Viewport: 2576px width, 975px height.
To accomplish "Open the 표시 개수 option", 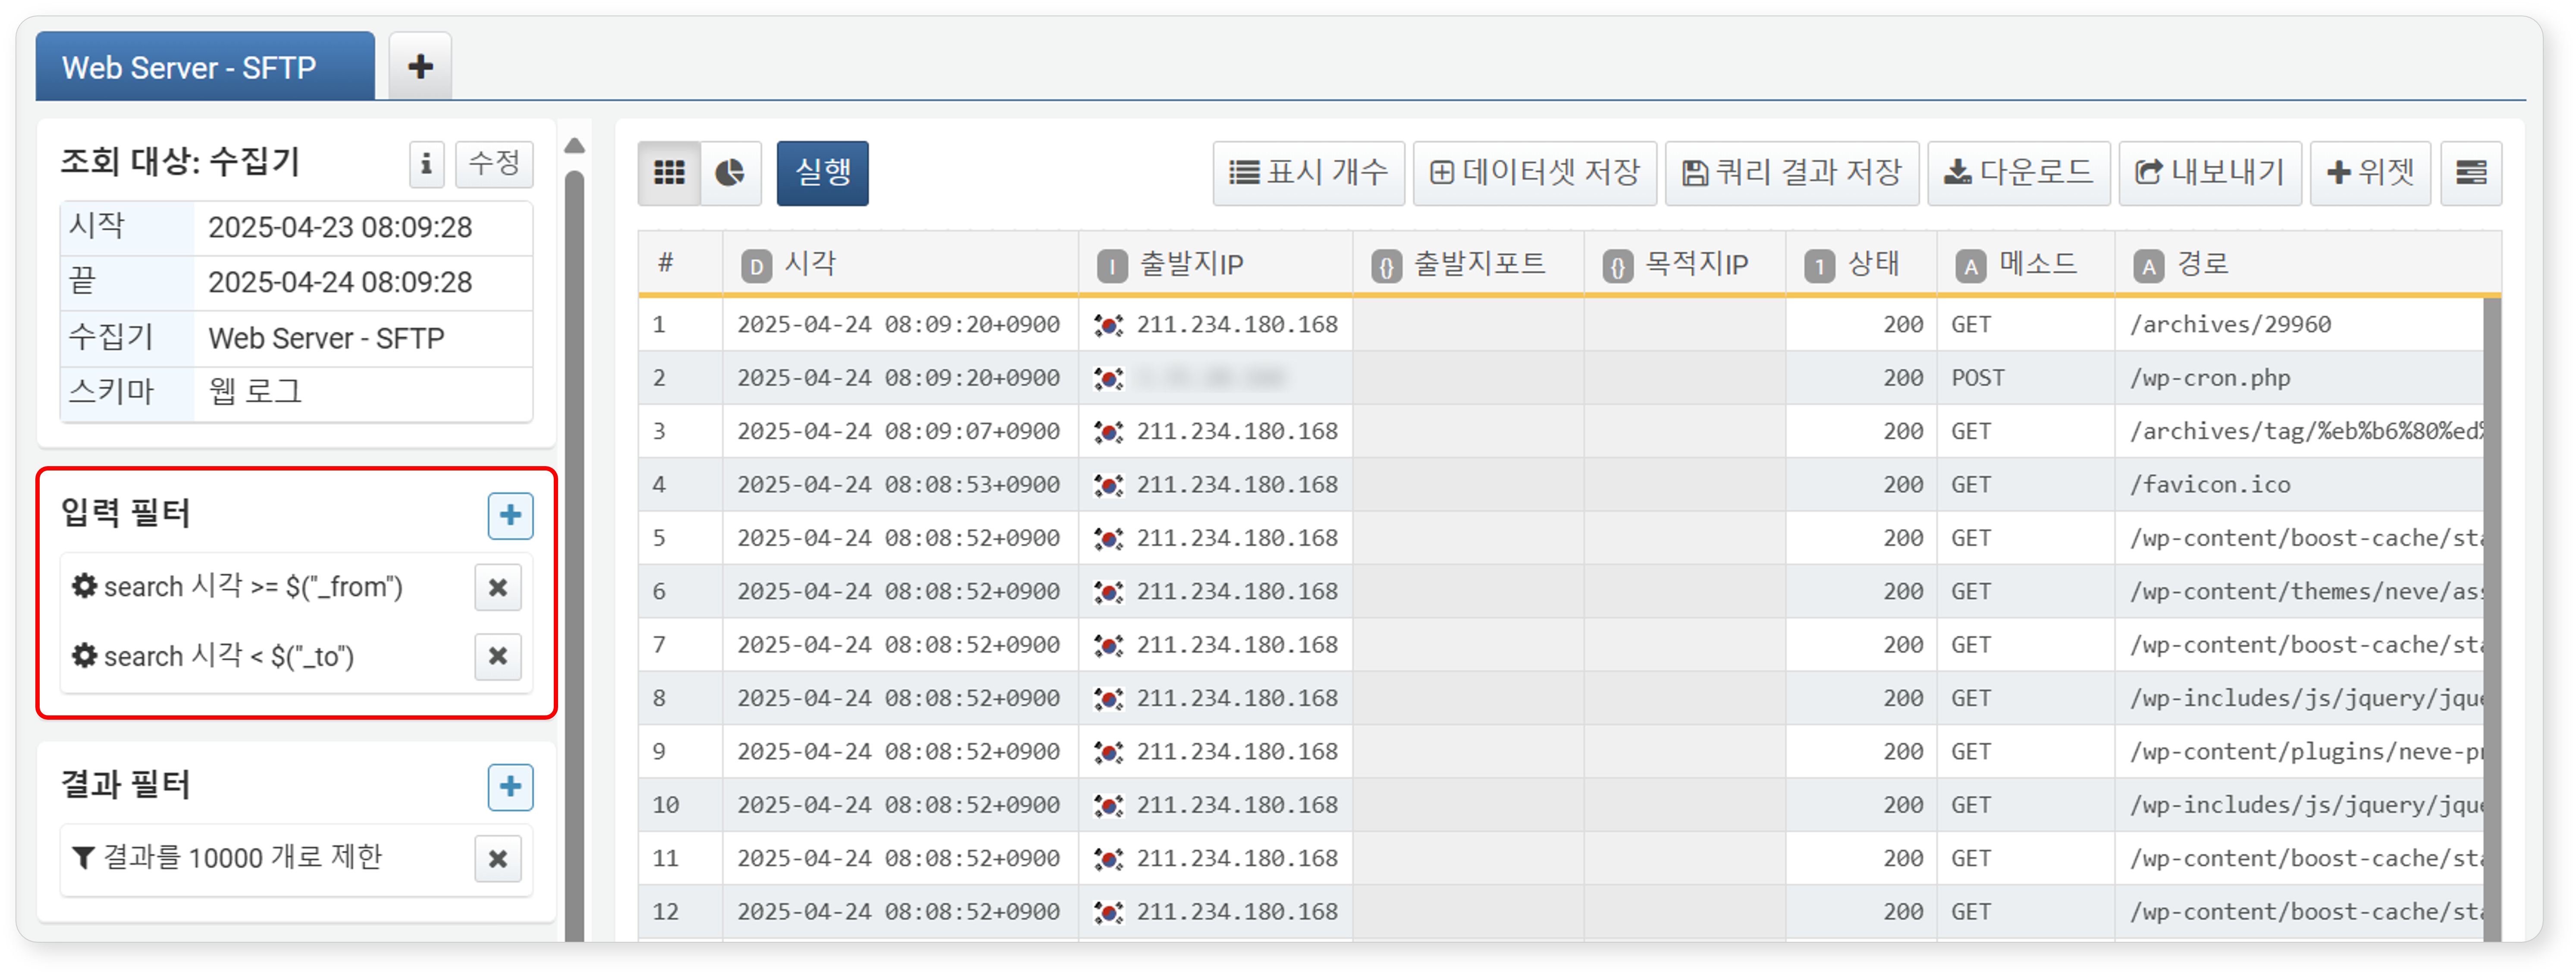I will click(1308, 173).
